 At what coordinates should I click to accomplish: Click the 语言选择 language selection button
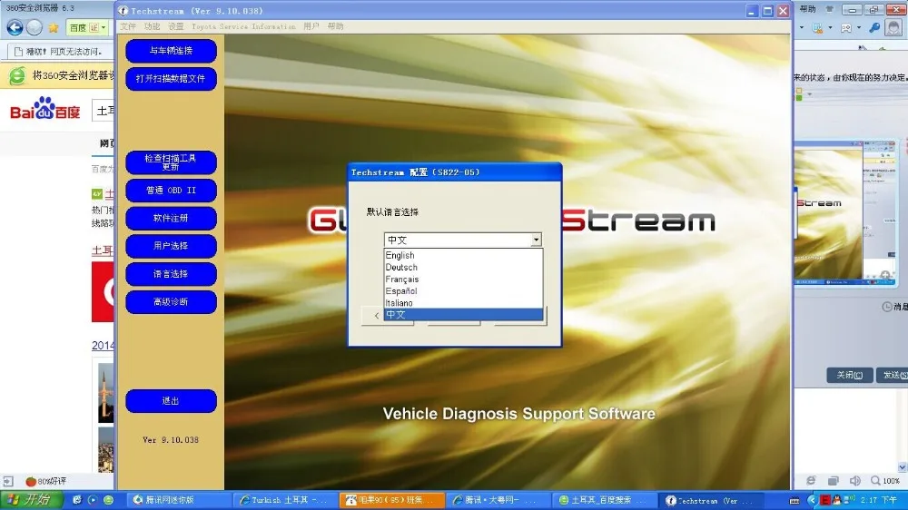click(x=171, y=274)
